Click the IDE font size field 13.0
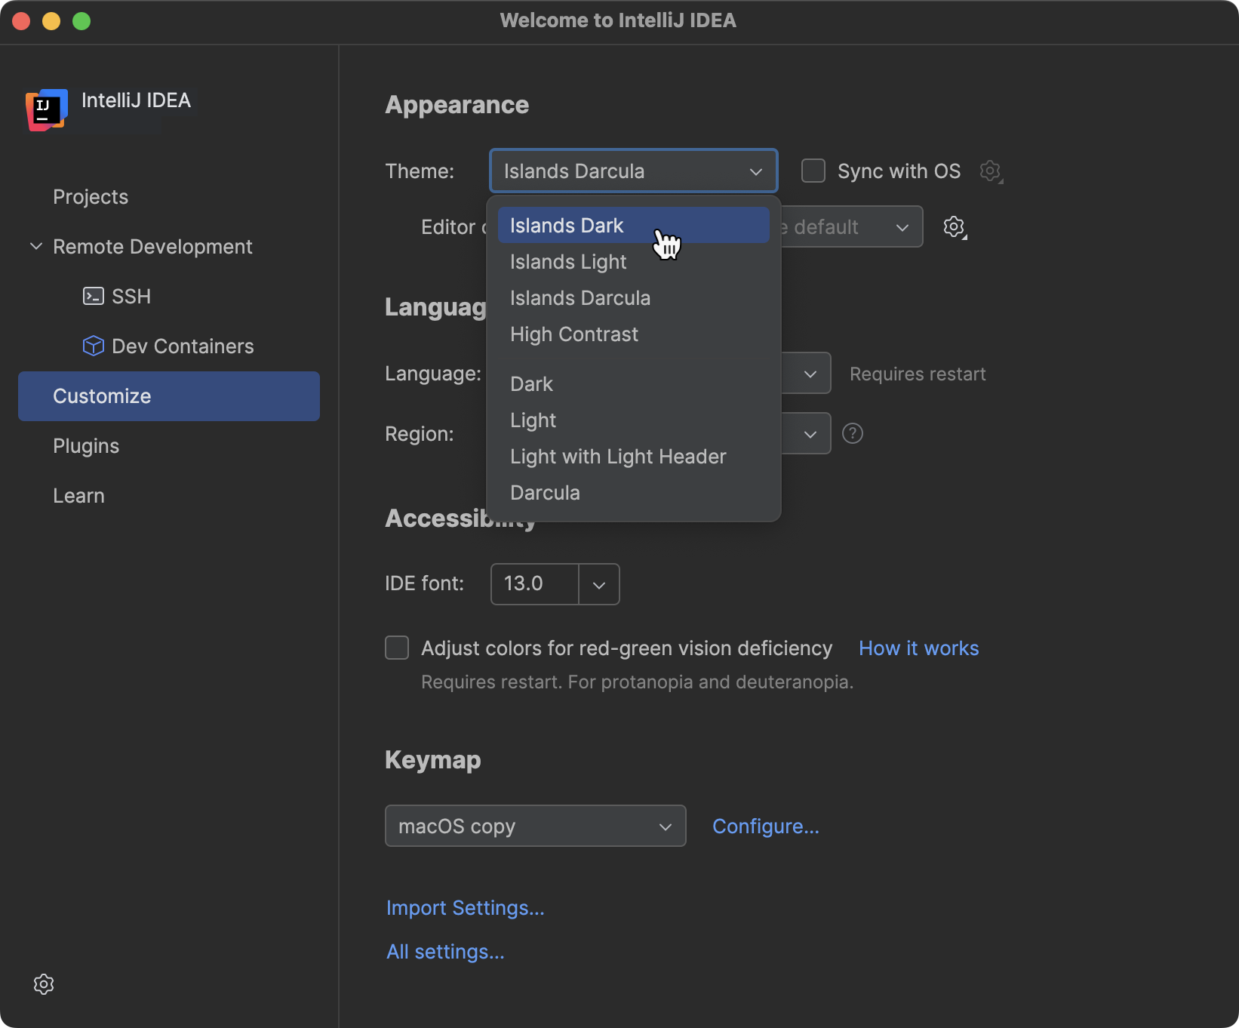The width and height of the screenshot is (1239, 1028). point(535,584)
